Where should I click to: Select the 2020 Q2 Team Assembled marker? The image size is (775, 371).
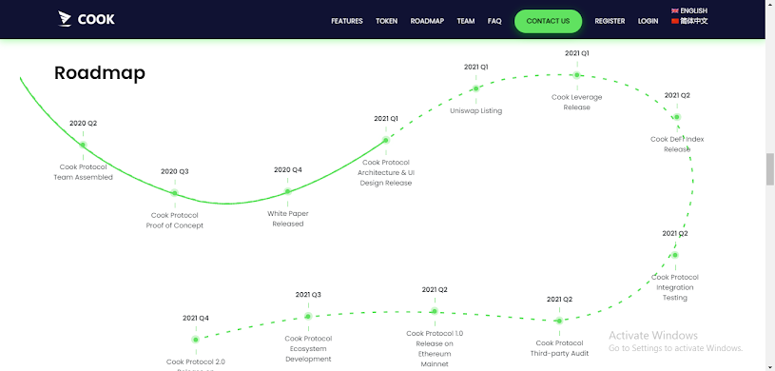tap(83, 145)
